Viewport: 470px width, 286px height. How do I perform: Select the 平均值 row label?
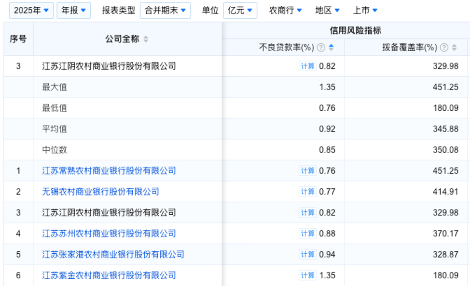(x=55, y=129)
